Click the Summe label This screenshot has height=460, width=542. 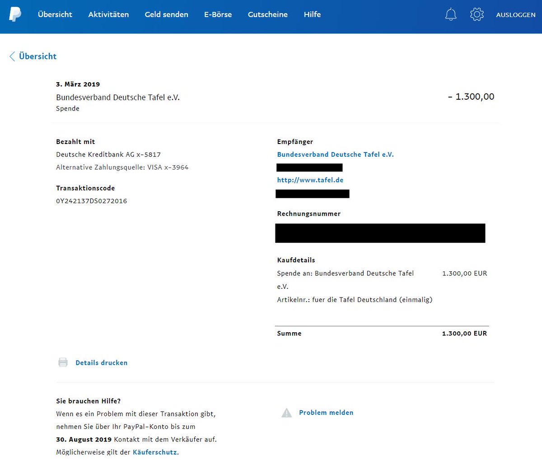289,333
